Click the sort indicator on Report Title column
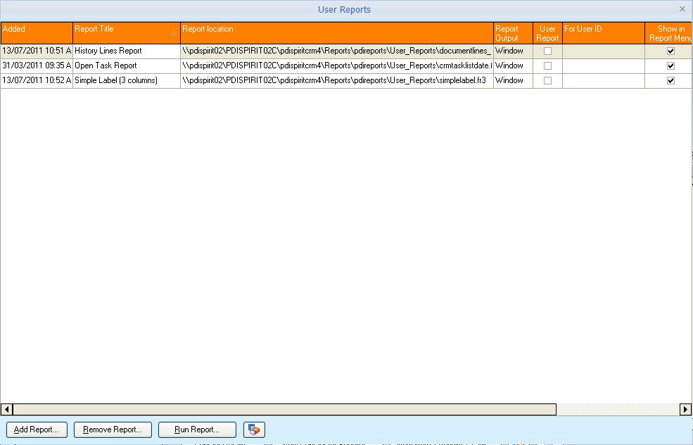 tap(173, 33)
